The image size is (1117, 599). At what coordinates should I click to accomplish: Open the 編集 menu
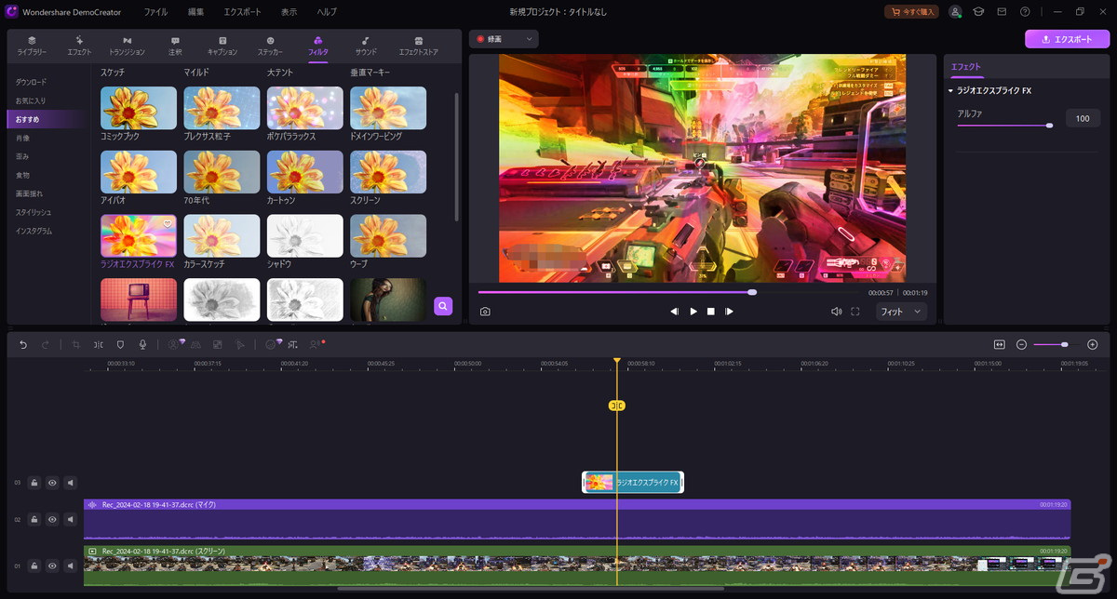point(195,12)
